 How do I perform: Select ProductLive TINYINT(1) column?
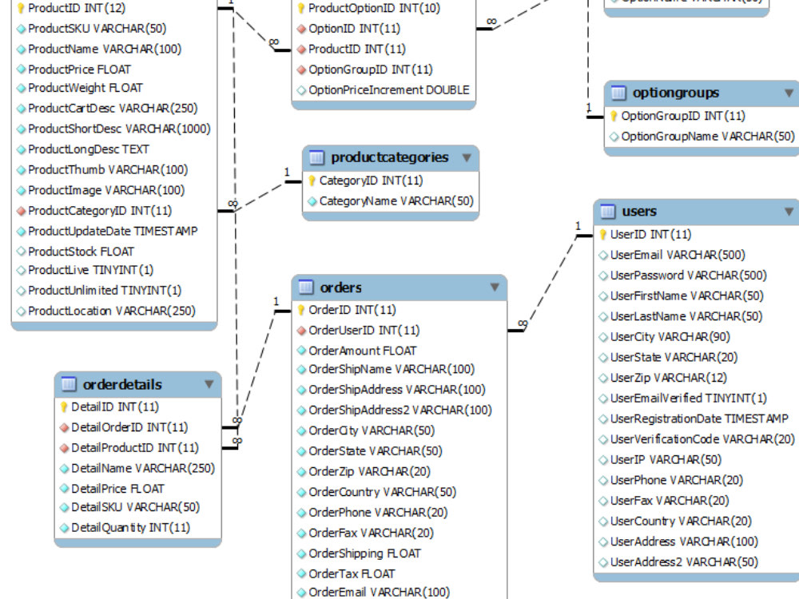tap(91, 270)
